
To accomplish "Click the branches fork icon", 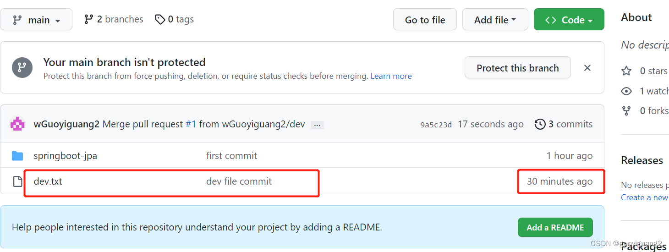I will coord(89,19).
